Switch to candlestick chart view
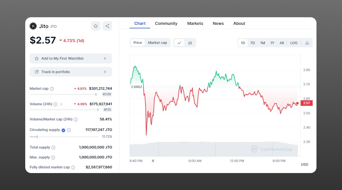Image resolution: width=342 pixels, height=190 pixels. (190, 43)
